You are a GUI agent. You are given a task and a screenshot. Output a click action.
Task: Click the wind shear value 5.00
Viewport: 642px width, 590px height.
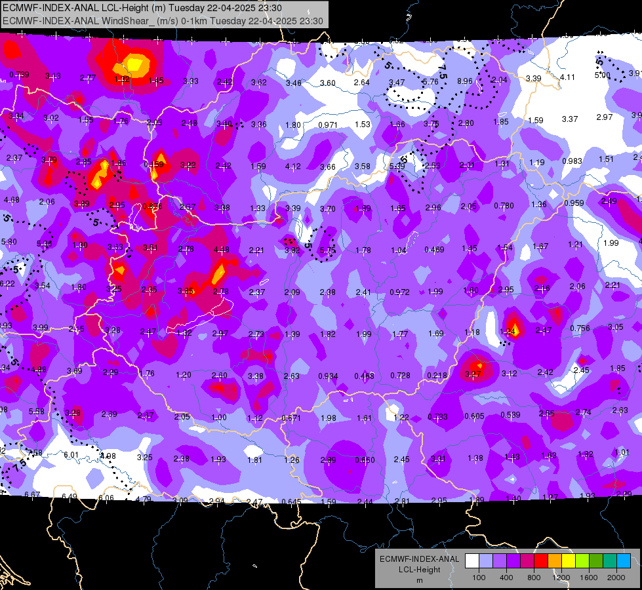(x=602, y=75)
